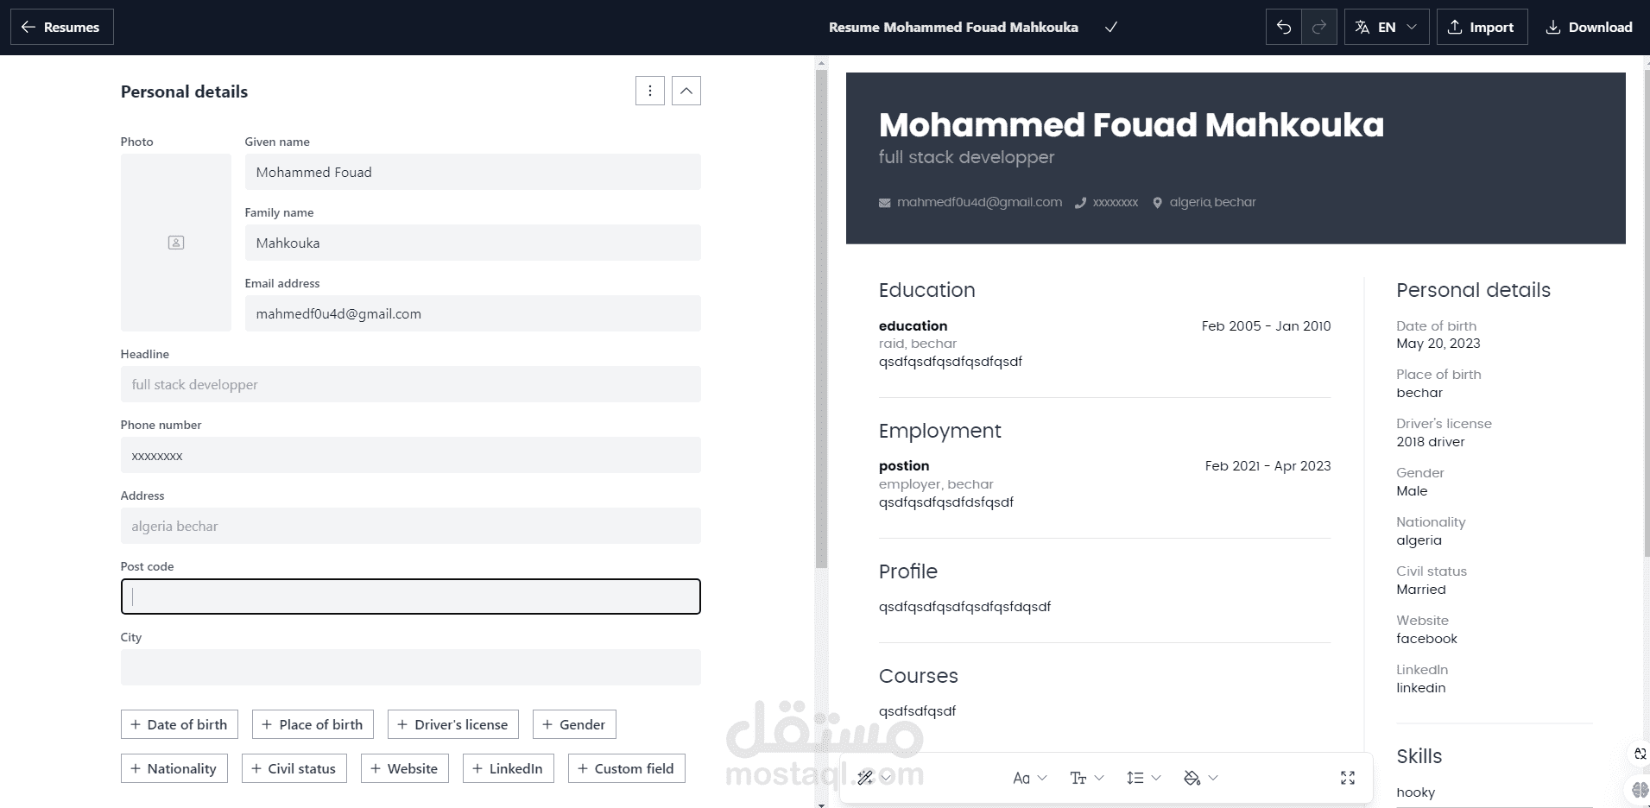Open the EN language dropdown
This screenshot has width=1650, height=808.
[1386, 27]
